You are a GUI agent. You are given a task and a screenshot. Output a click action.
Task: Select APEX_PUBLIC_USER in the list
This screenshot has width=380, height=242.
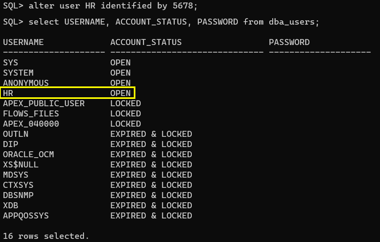pyautogui.click(x=44, y=103)
